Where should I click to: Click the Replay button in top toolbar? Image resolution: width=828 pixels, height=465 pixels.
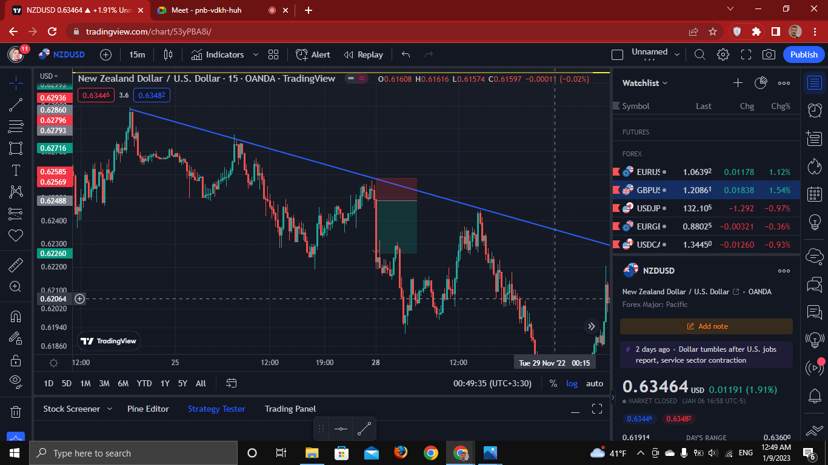point(363,54)
